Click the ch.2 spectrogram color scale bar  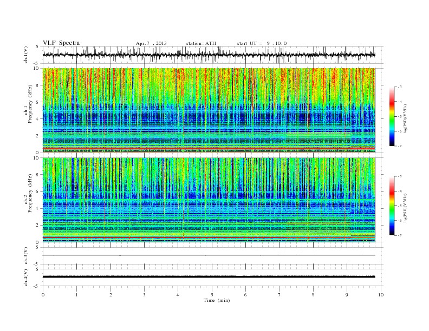392,206
